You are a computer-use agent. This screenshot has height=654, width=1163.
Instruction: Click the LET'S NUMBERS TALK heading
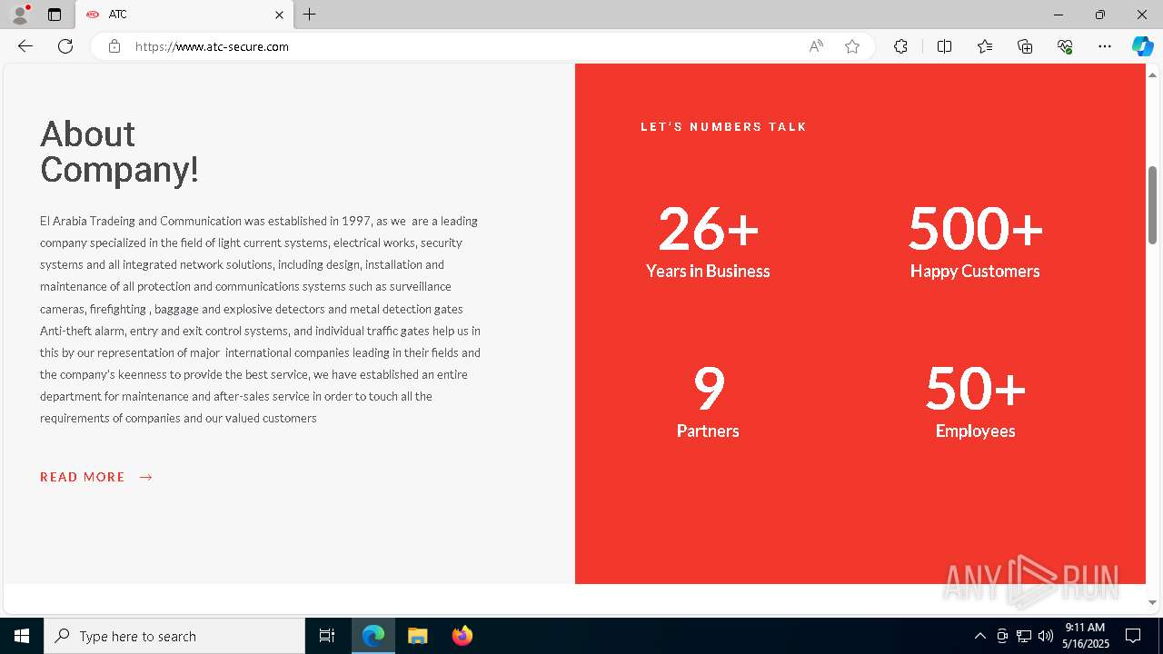point(723,127)
